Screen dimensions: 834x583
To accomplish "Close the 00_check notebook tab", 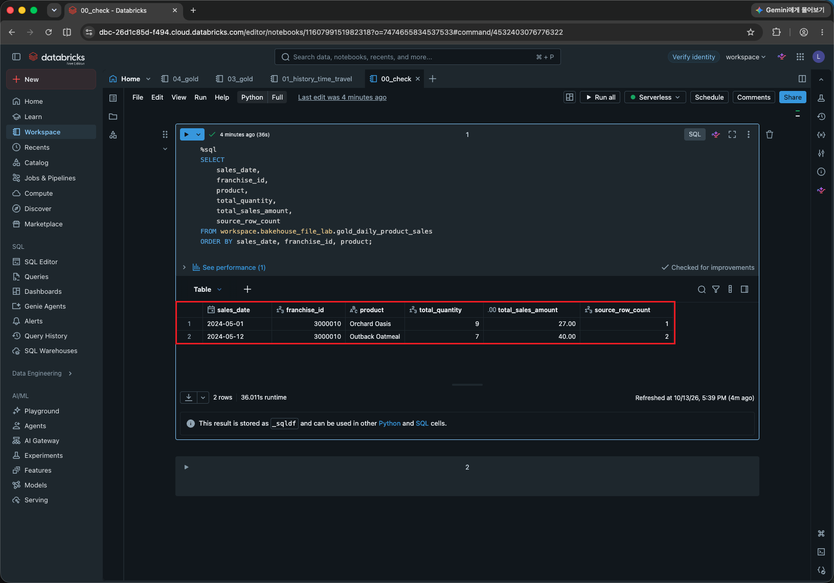I will [418, 79].
